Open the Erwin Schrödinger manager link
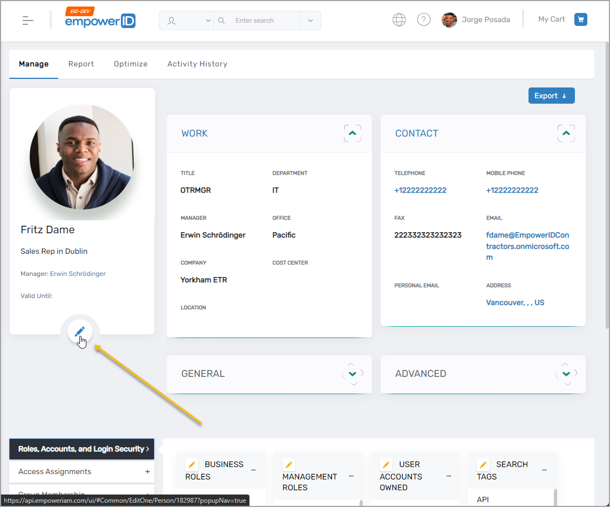 coord(78,274)
